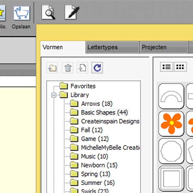193x193 pixels.
Task: Open the Createinspain Designs folder
Action: tap(105, 121)
